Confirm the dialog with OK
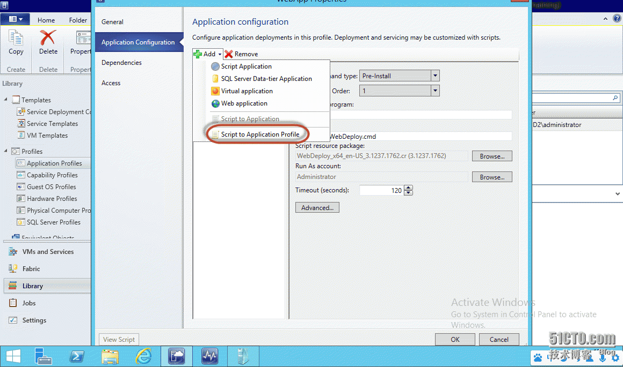The width and height of the screenshot is (623, 367). click(455, 339)
